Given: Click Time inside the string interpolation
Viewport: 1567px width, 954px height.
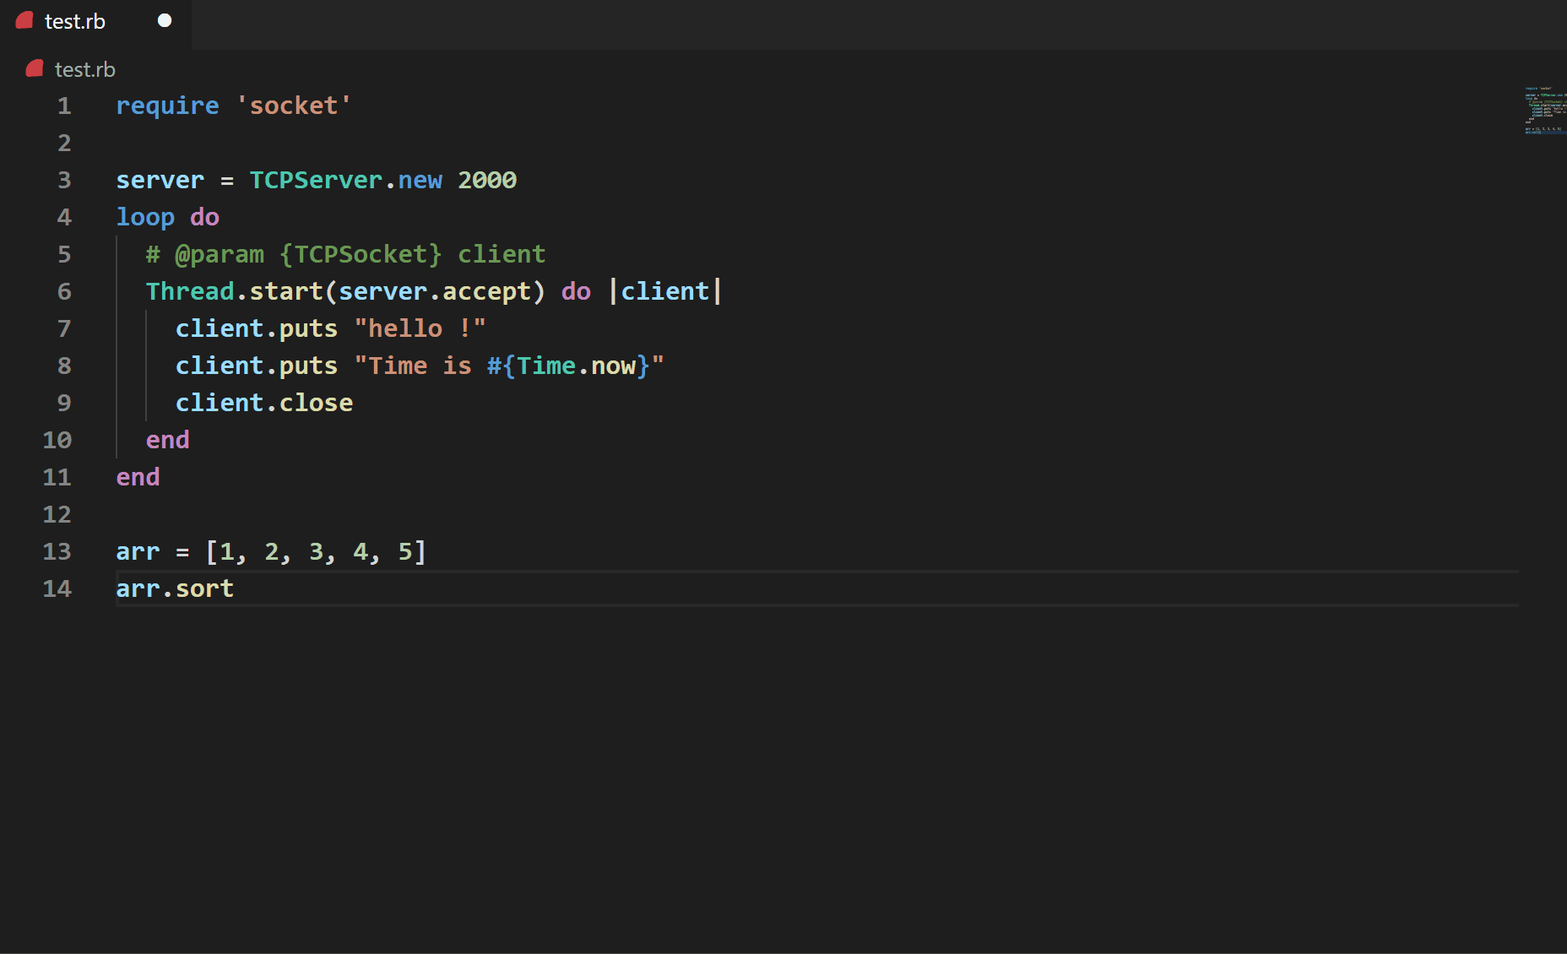Looking at the screenshot, I should 546,366.
